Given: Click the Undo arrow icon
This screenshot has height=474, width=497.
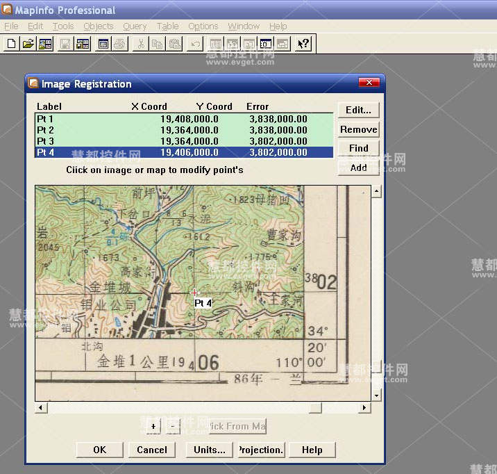Looking at the screenshot, I should 195,44.
